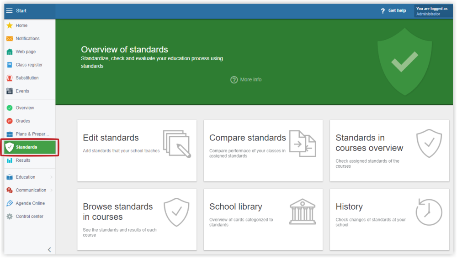Click Get help in the top bar
Viewport: 457px width, 258px height.
pyautogui.click(x=393, y=11)
